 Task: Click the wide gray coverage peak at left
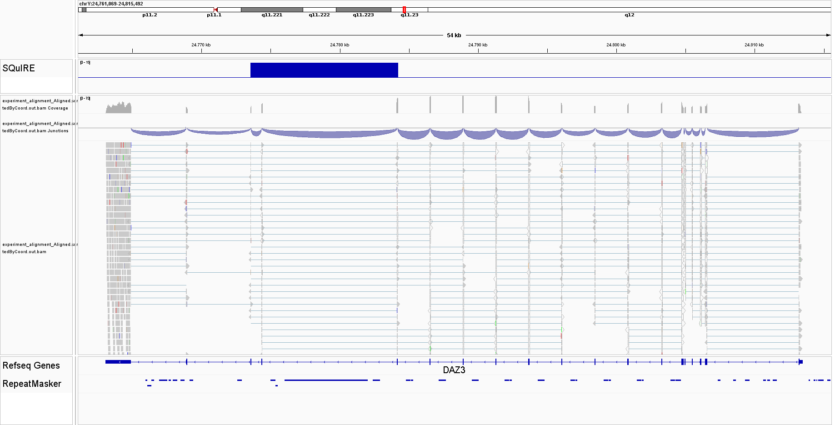coord(119,108)
